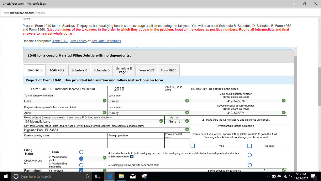This screenshot has height=181, width=321.
Task: Select the Single filing status radio
Action: pyautogui.click(x=81, y=152)
